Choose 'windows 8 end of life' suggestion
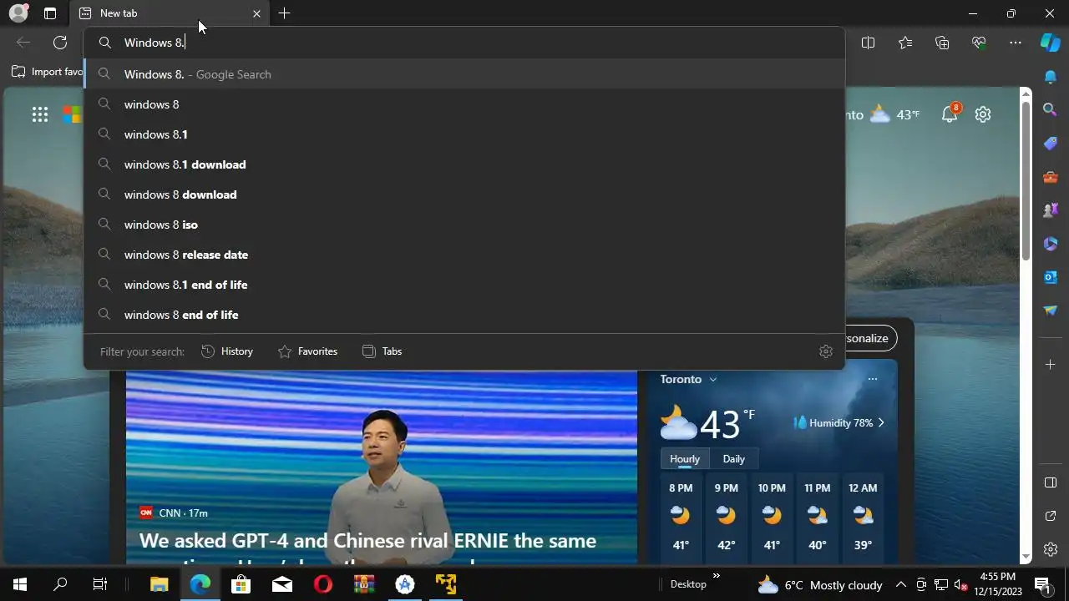1069x601 pixels. 464,315
